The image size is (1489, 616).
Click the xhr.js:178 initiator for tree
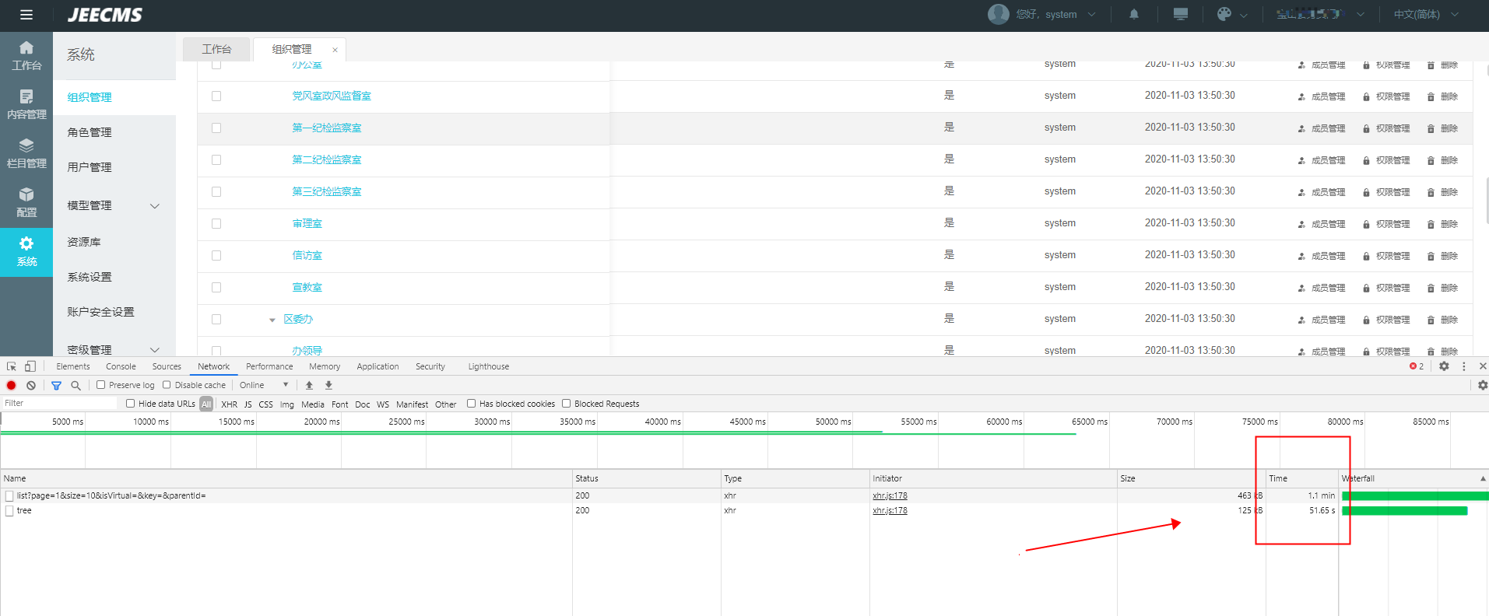point(890,510)
